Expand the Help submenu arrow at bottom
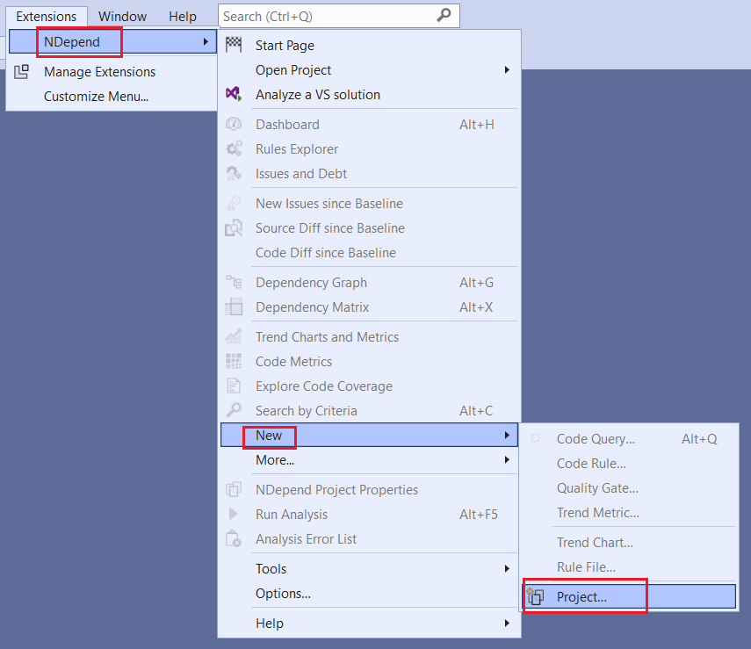This screenshot has height=649, width=751. pyautogui.click(x=507, y=624)
